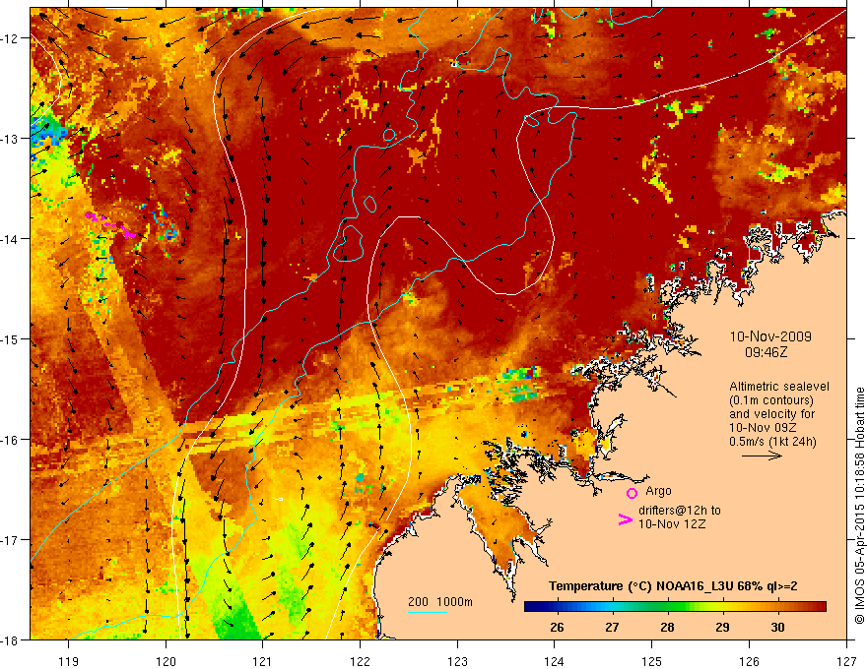Click longitude axis label '120'
This screenshot has width=867, height=669.
(166, 661)
